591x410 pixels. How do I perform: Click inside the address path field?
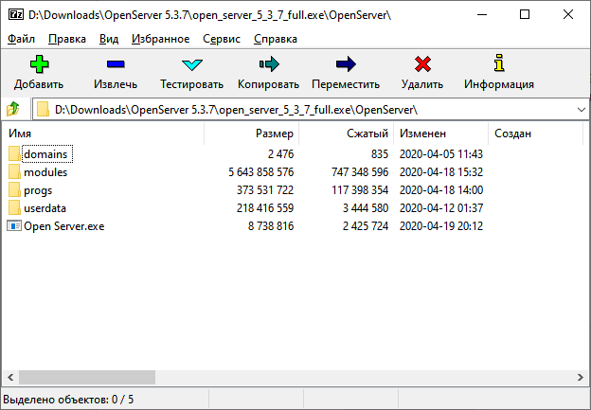point(303,110)
